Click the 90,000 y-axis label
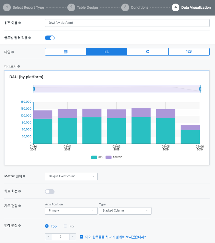This screenshot has height=243, width=215. (27, 123)
